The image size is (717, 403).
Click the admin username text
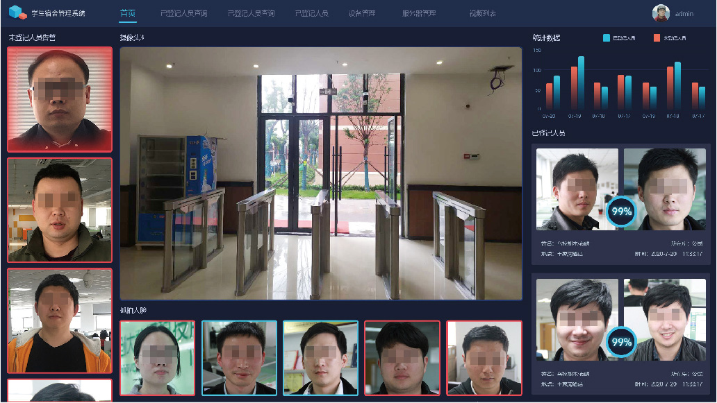click(x=684, y=13)
